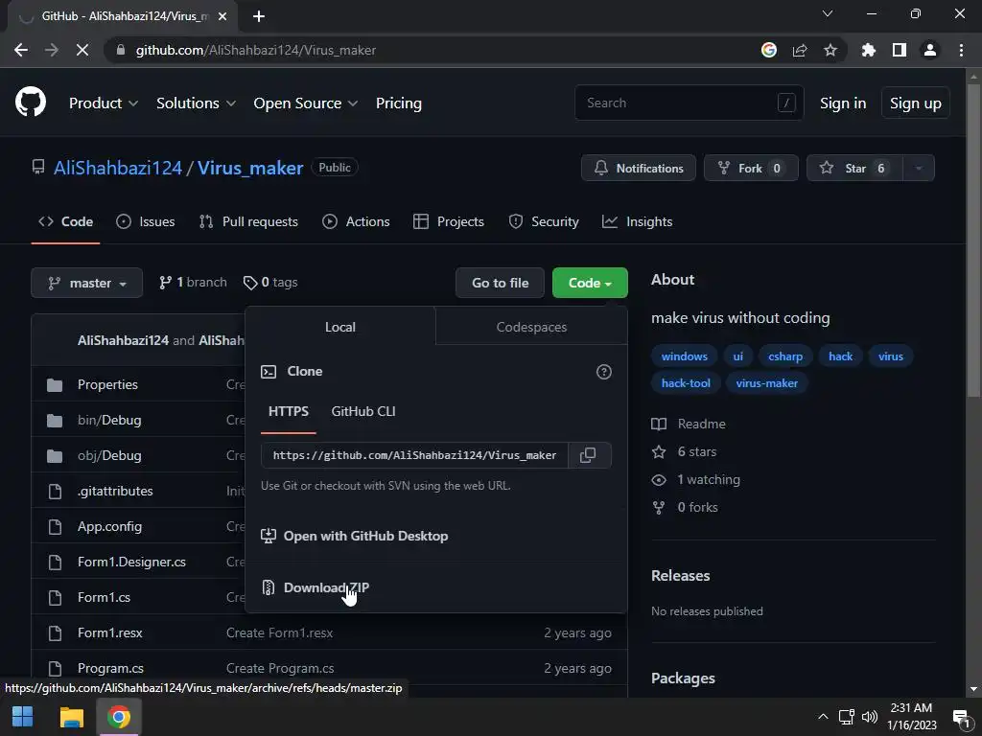Open Form1.Designer.cs file
Screen dimensions: 982x736
point(131,562)
